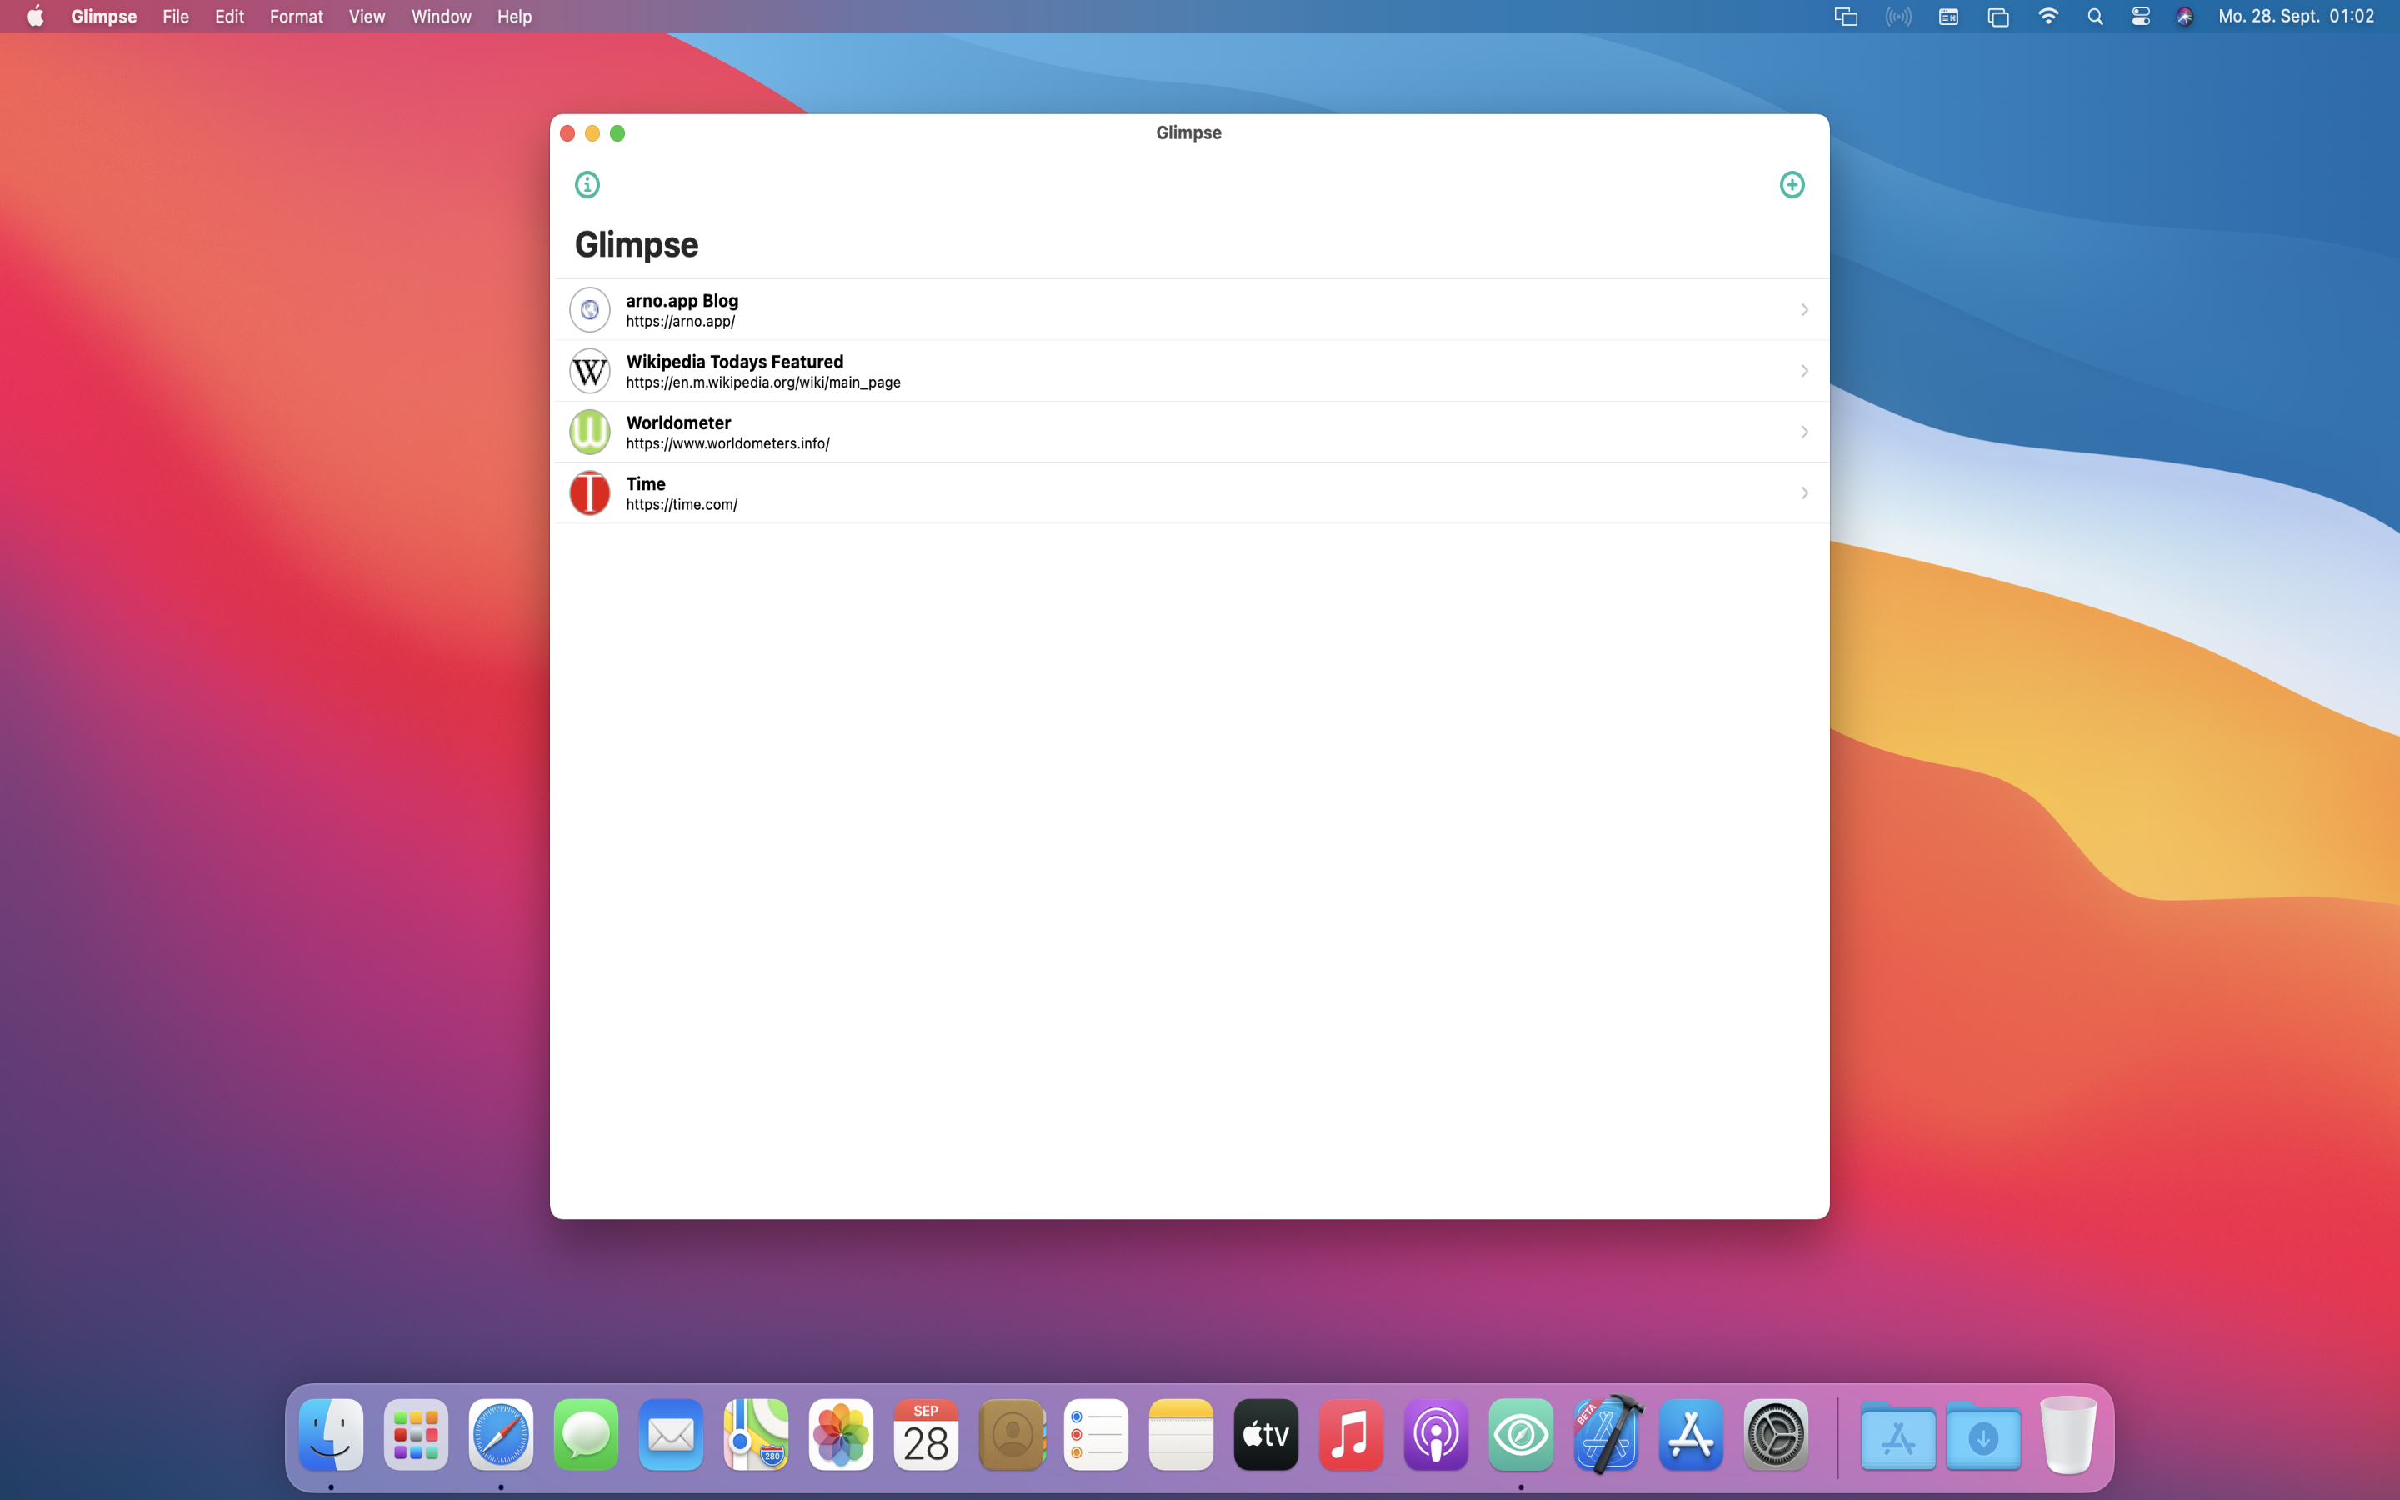Click the https://time.com/ URL text

click(682, 505)
